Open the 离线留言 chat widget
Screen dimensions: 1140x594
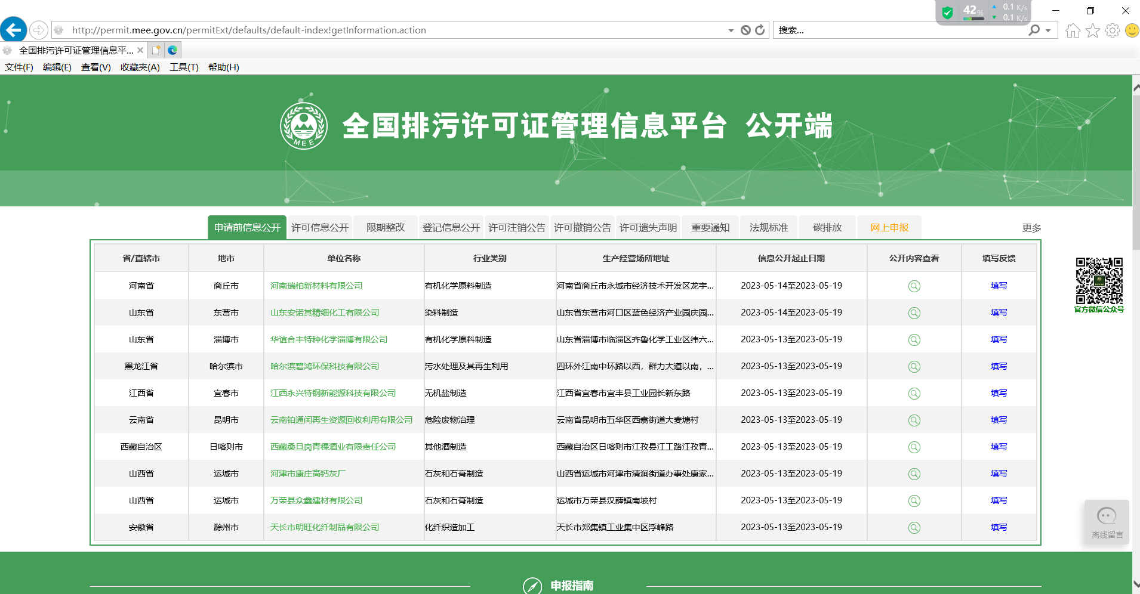click(x=1107, y=522)
